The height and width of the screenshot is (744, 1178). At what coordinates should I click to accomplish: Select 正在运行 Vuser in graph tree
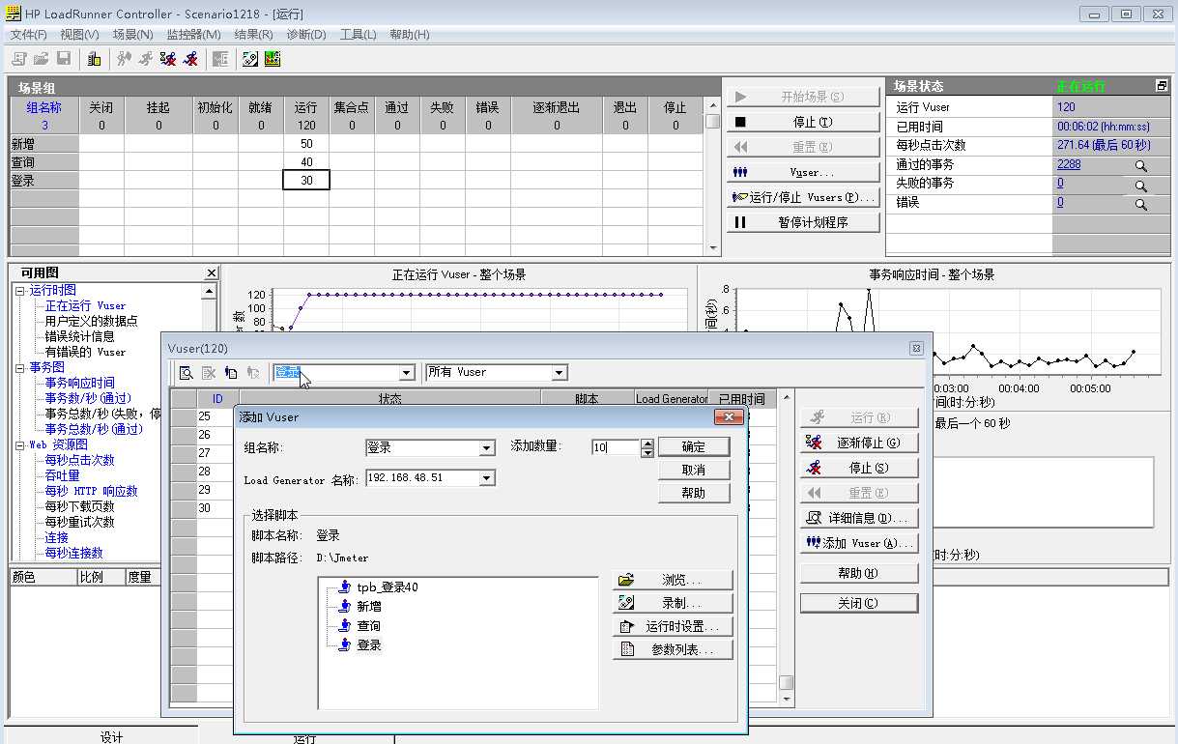[x=85, y=305]
